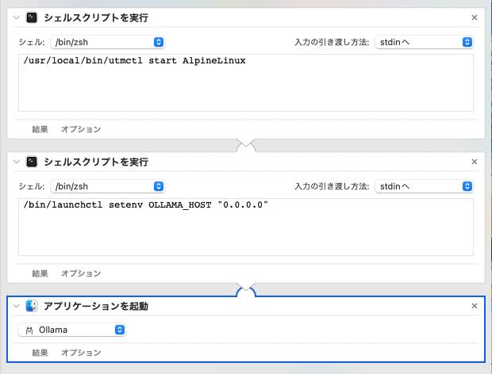Show 結果 for the アプリケーションを起動 action
The image size is (492, 374).
click(40, 353)
